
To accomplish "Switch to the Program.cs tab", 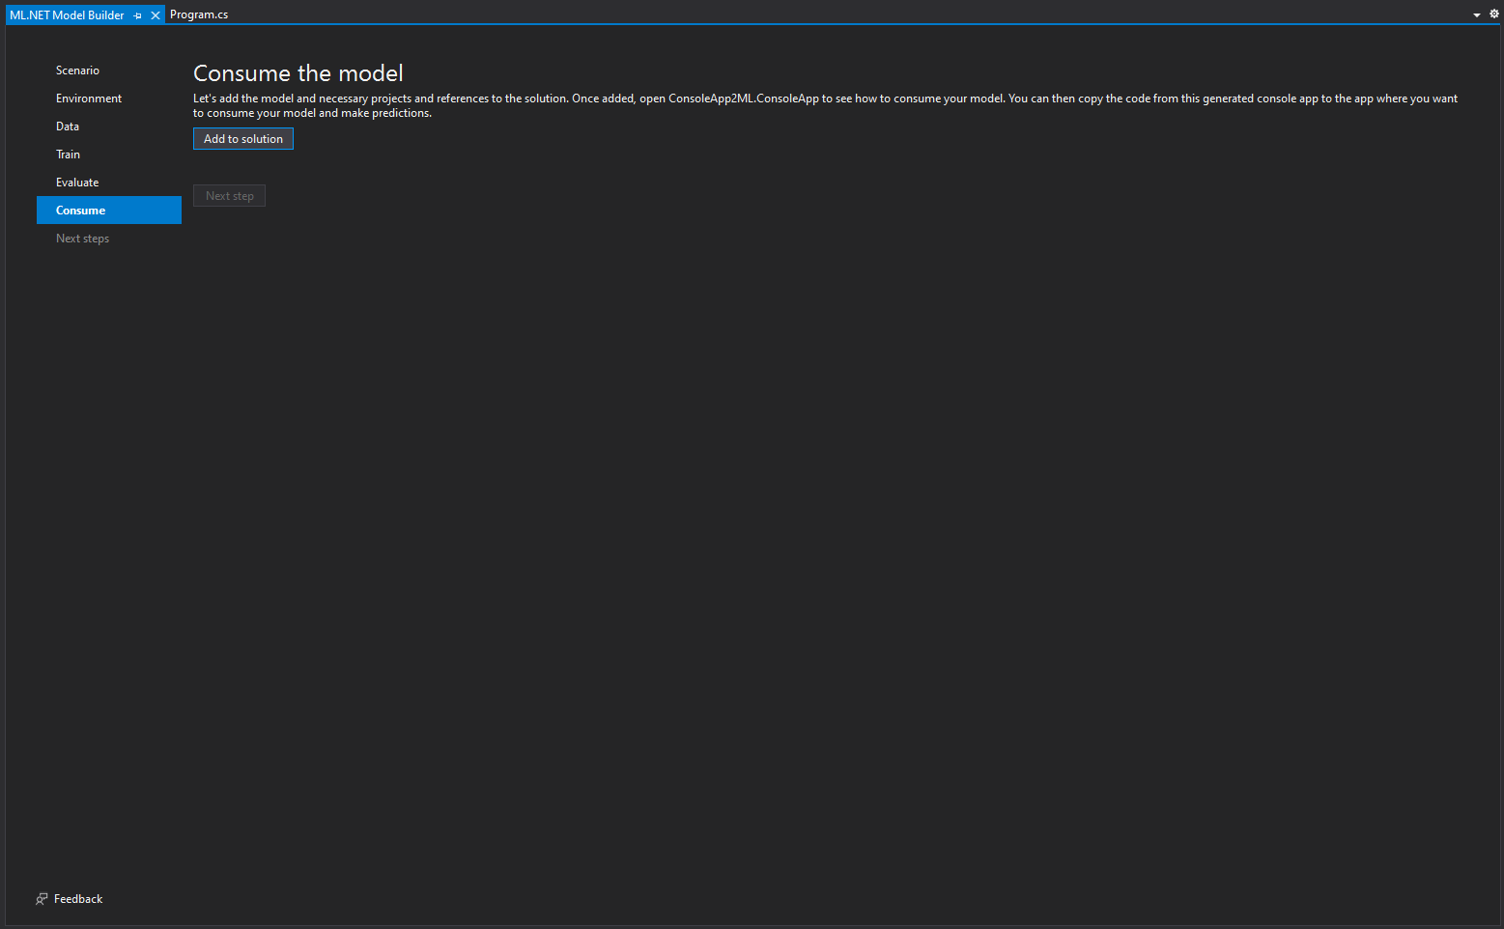I will pyautogui.click(x=199, y=14).
